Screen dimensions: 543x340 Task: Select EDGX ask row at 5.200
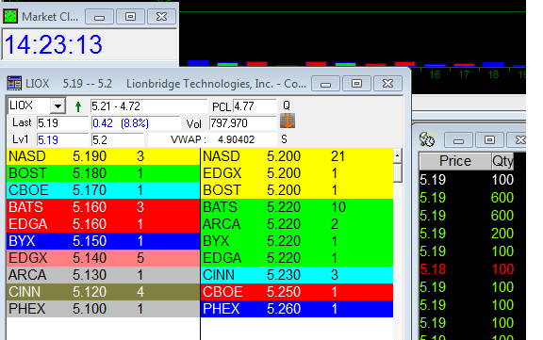click(x=297, y=173)
